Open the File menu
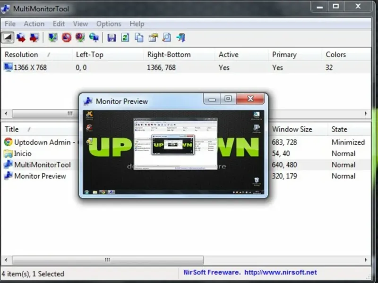Viewport: 378px width, 283px height. click(x=10, y=24)
